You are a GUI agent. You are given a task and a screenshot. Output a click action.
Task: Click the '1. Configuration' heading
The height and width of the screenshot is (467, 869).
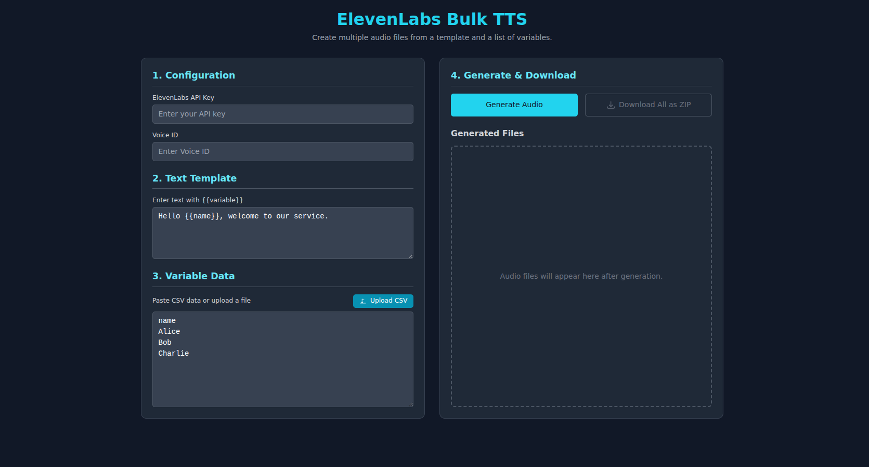tap(193, 75)
